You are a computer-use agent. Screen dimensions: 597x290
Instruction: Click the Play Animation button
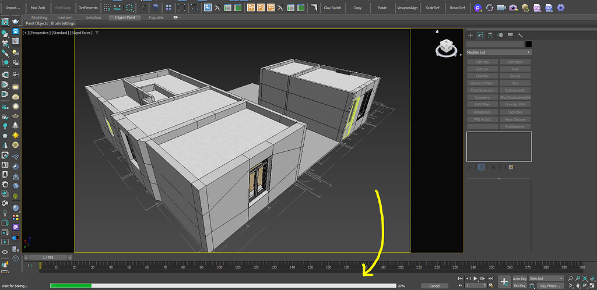coord(476,278)
